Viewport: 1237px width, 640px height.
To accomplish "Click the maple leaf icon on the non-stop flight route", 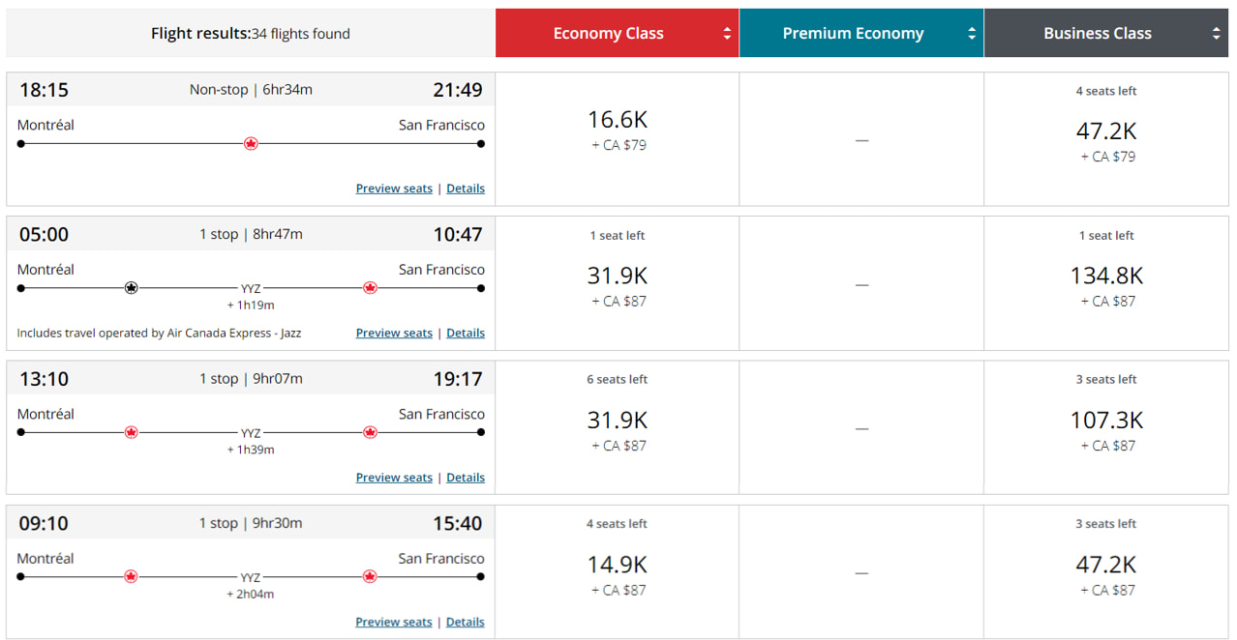I will (251, 143).
